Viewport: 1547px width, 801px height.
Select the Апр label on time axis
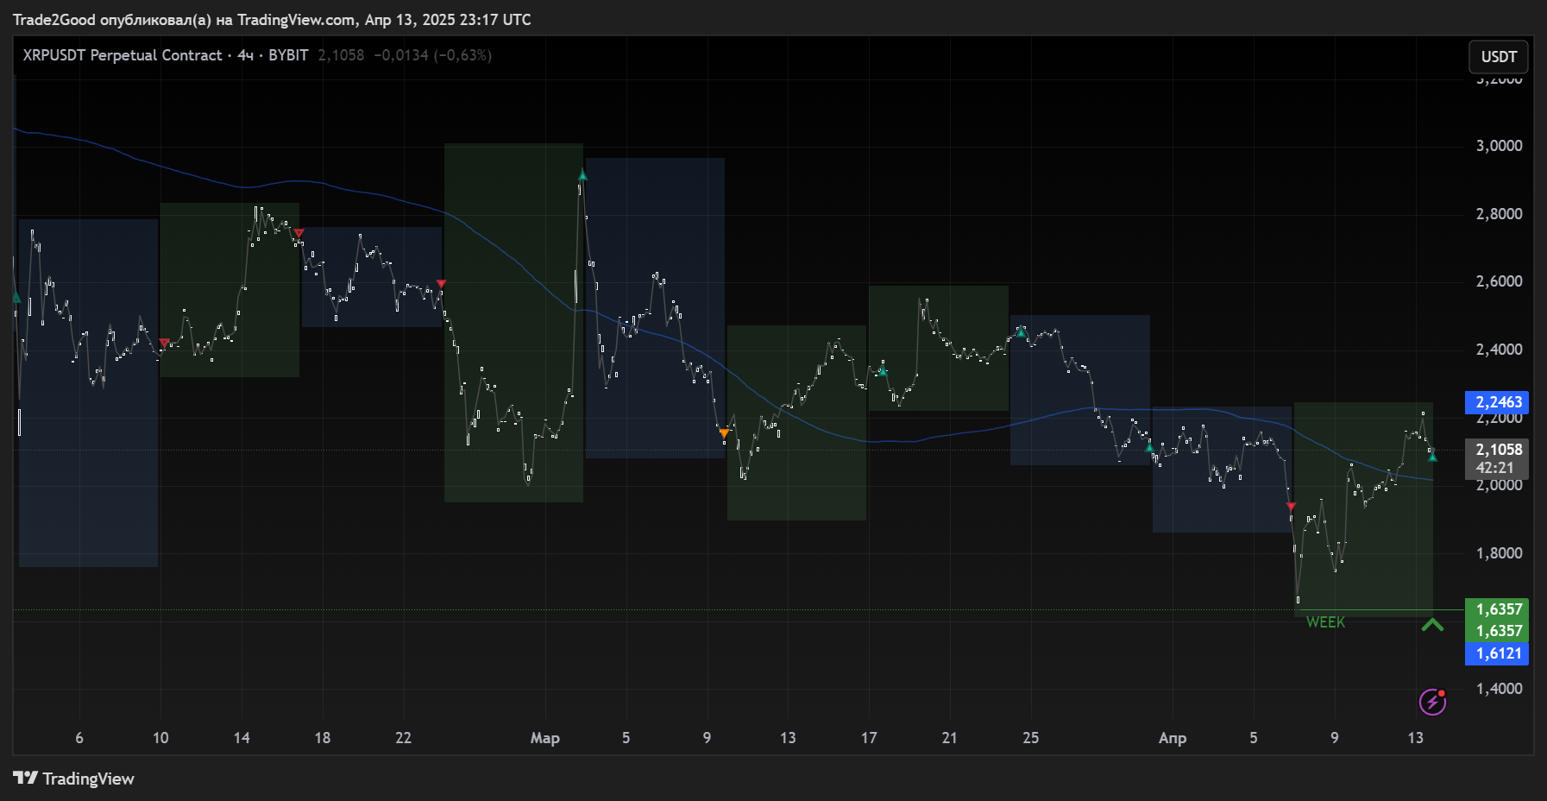coord(1172,738)
